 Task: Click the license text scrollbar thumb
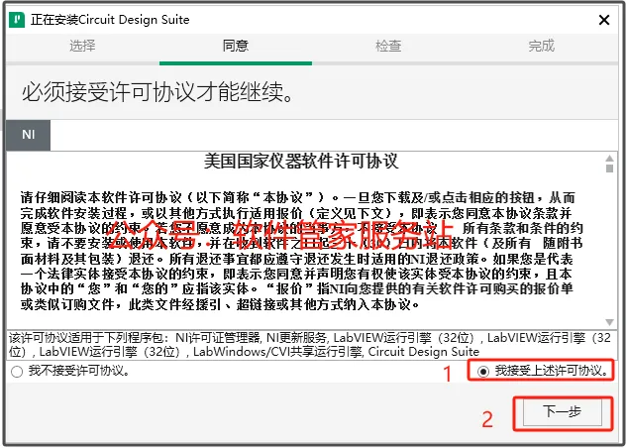point(609,168)
